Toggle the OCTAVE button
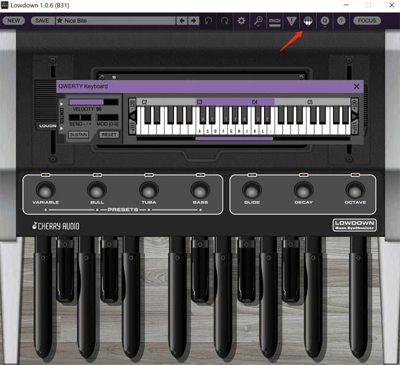The image size is (400, 365). [x=355, y=190]
